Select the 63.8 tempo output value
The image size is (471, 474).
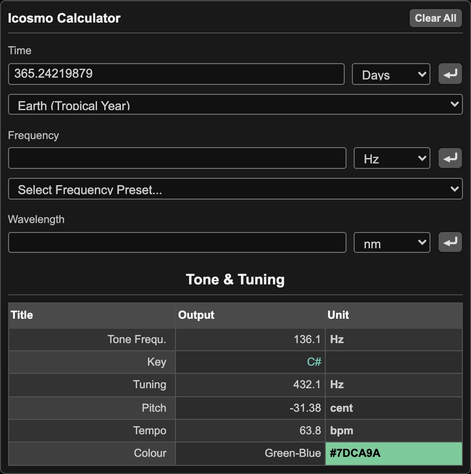[310, 431]
